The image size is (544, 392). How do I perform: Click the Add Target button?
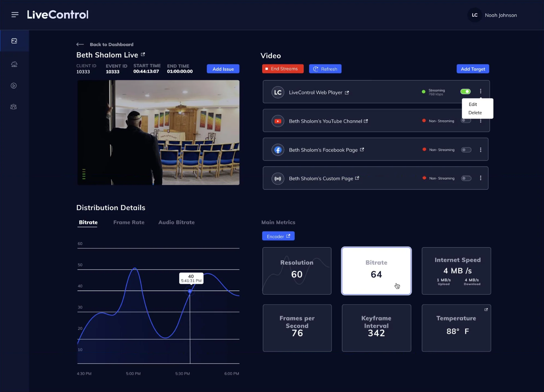coord(473,69)
